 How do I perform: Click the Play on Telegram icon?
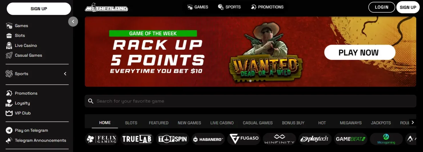pos(9,130)
